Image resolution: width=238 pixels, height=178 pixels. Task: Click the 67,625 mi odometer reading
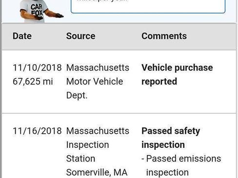point(33,81)
